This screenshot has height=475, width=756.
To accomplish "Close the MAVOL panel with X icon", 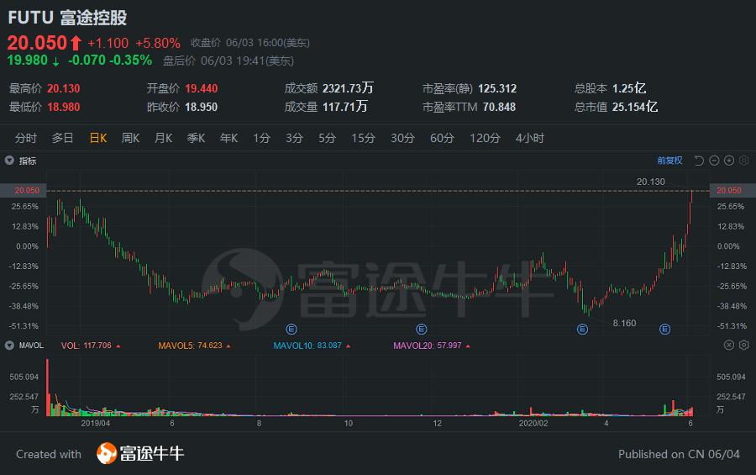I will [729, 345].
